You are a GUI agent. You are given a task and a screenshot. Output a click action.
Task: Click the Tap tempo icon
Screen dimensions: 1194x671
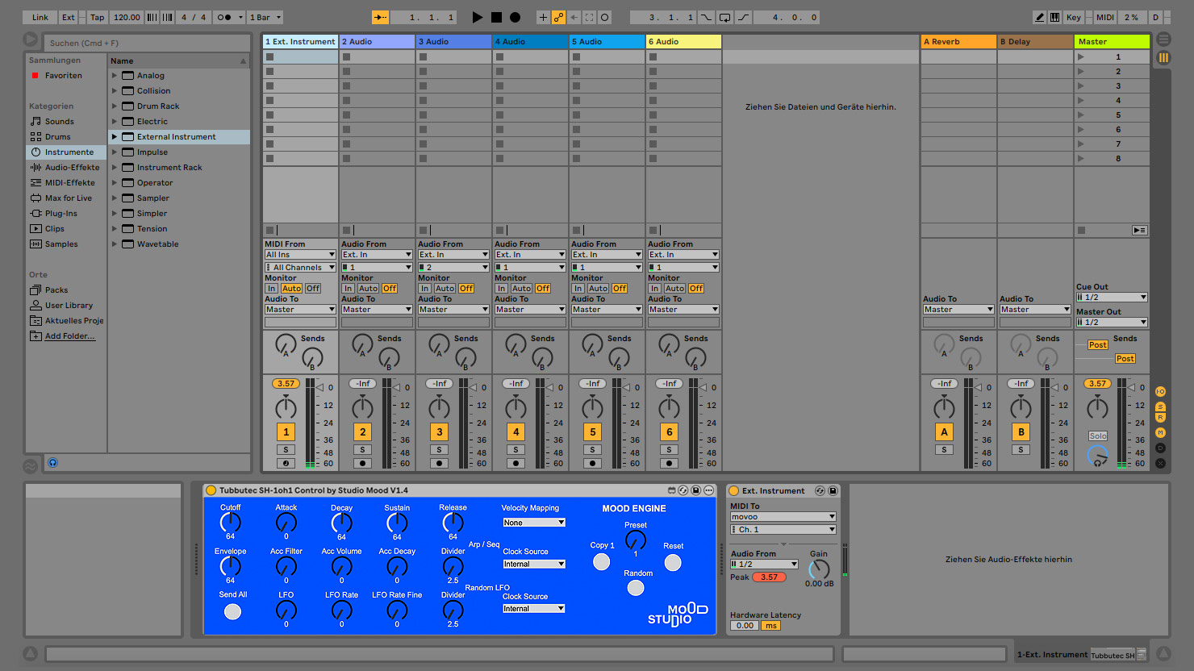(x=97, y=17)
